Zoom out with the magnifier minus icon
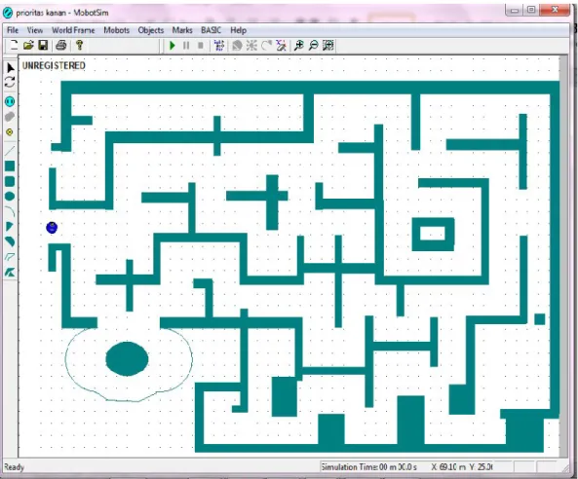The width and height of the screenshot is (578, 479). pos(313,46)
